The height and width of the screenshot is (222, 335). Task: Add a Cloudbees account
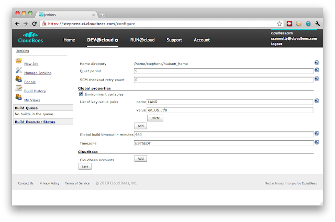pyautogui.click(x=140, y=158)
